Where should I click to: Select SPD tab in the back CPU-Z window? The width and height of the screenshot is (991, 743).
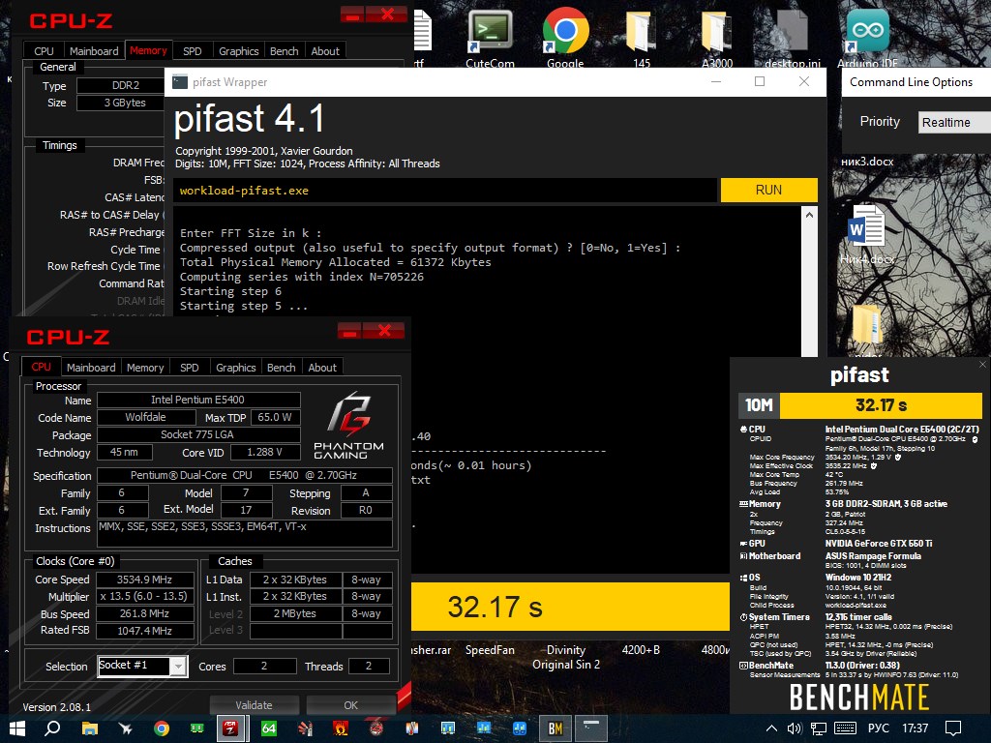(x=193, y=50)
